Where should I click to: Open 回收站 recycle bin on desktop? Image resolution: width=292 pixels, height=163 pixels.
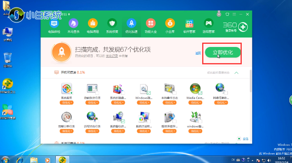click(8, 60)
